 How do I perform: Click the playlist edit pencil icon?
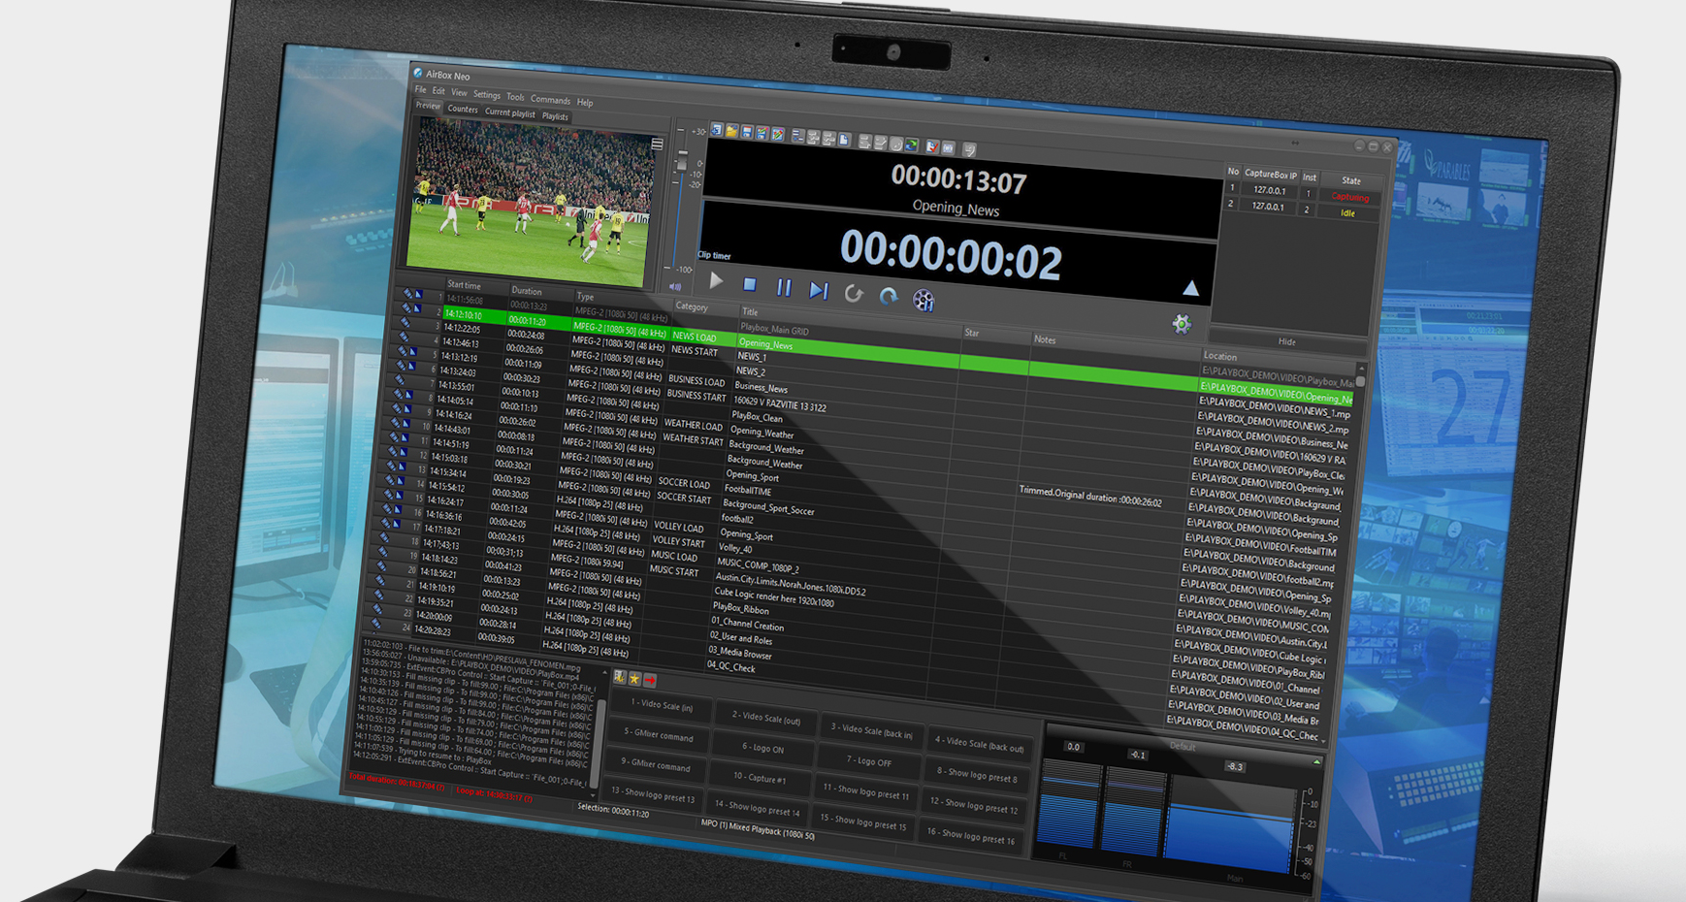tap(777, 134)
